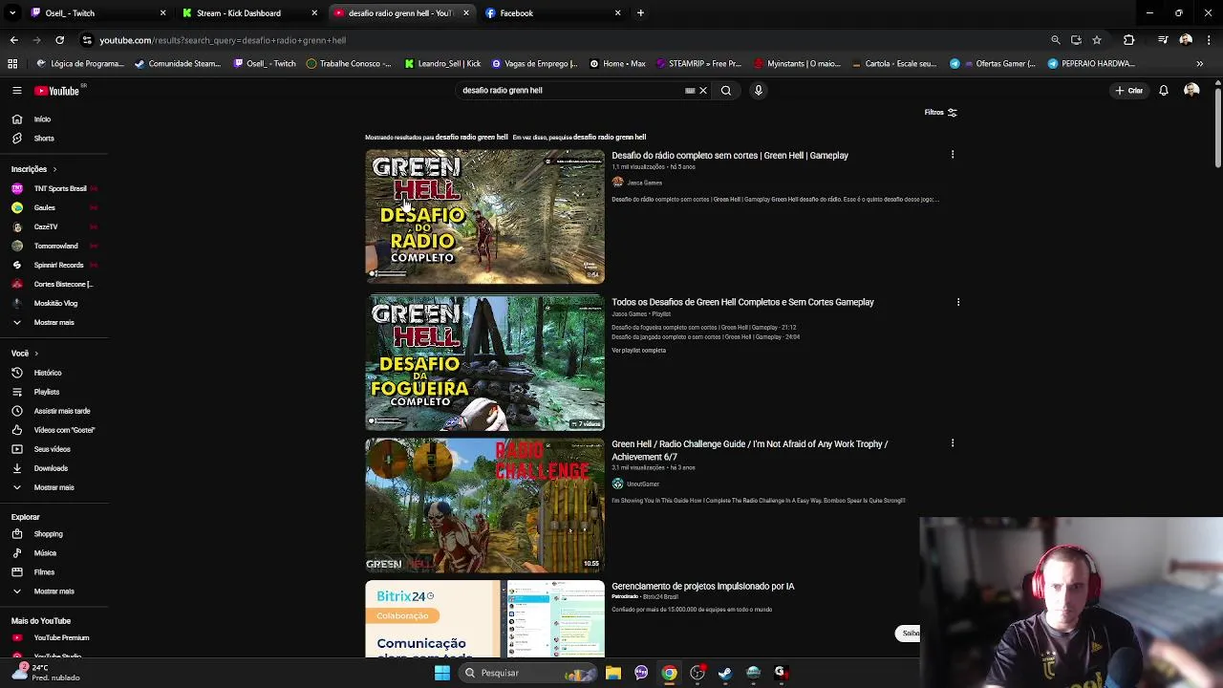The width and height of the screenshot is (1223, 688).
Task: Click the YouTube address bar URL
Action: tap(223, 40)
